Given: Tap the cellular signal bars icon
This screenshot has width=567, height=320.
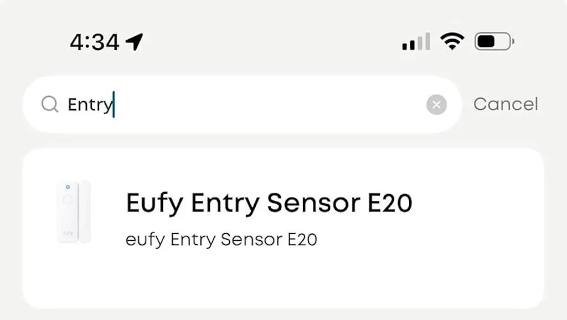Looking at the screenshot, I should pyautogui.click(x=416, y=42).
